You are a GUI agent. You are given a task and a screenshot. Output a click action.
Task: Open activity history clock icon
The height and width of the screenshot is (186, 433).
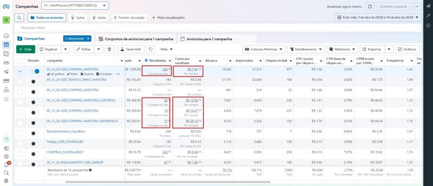(x=428, y=25)
